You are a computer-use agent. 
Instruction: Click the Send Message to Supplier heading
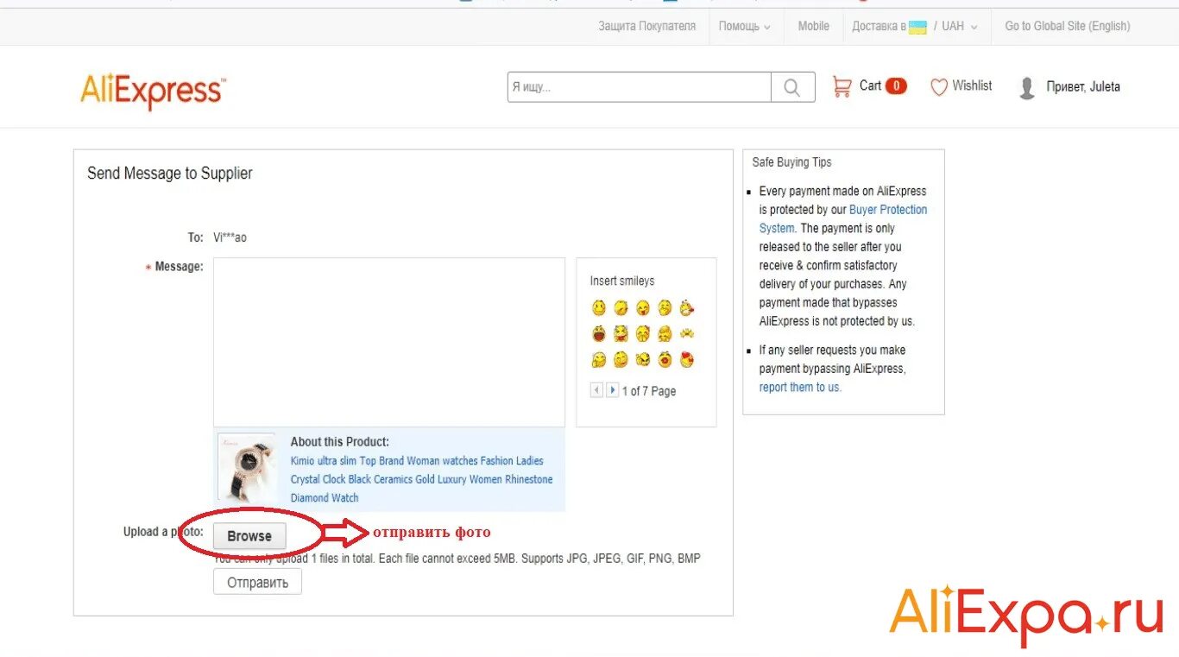click(x=170, y=174)
